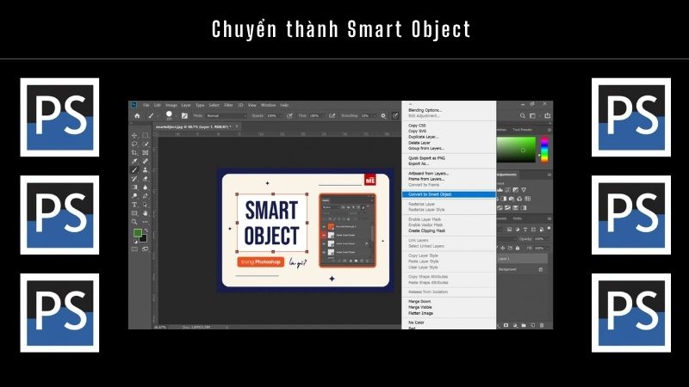Open the Opacity dropdown in options bar
This screenshot has height=387, width=689.
pos(281,116)
